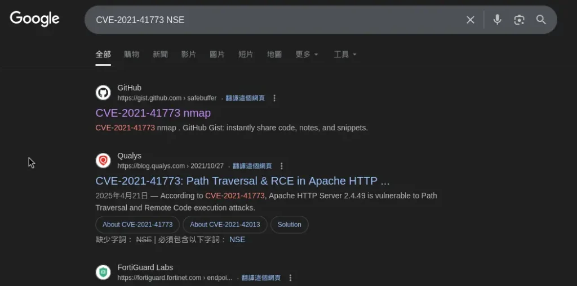Click the Google logo

(x=34, y=19)
